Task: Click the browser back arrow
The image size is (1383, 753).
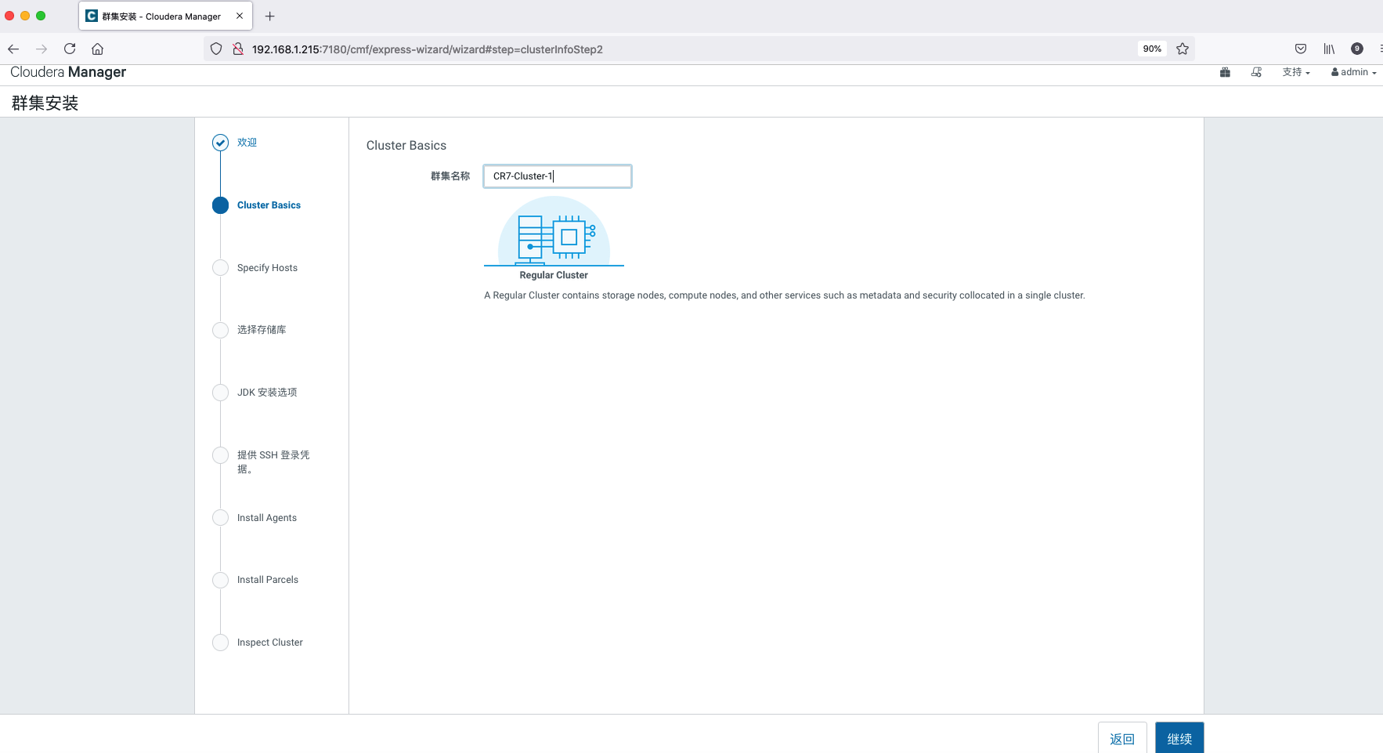Action: [x=13, y=49]
